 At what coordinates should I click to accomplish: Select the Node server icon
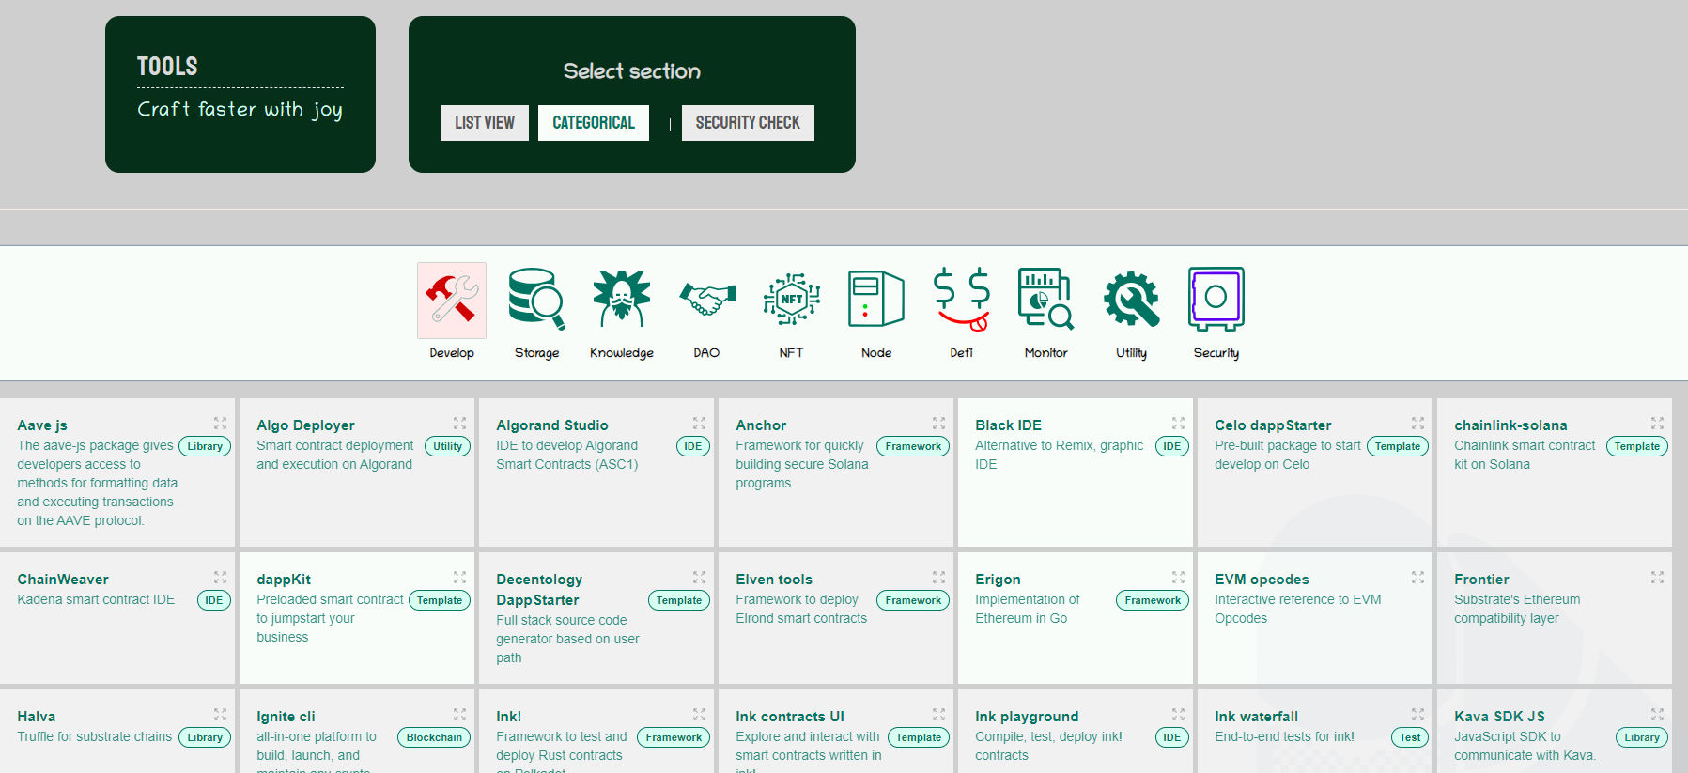(x=876, y=299)
